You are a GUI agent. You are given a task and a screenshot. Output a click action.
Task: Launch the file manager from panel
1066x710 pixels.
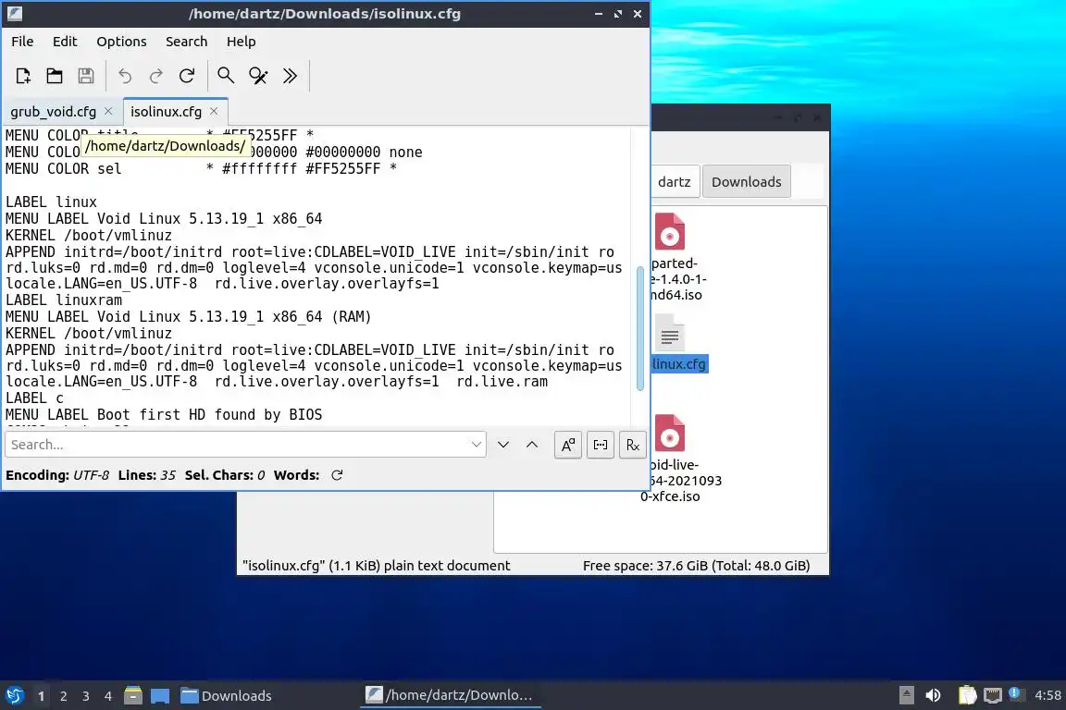133,695
